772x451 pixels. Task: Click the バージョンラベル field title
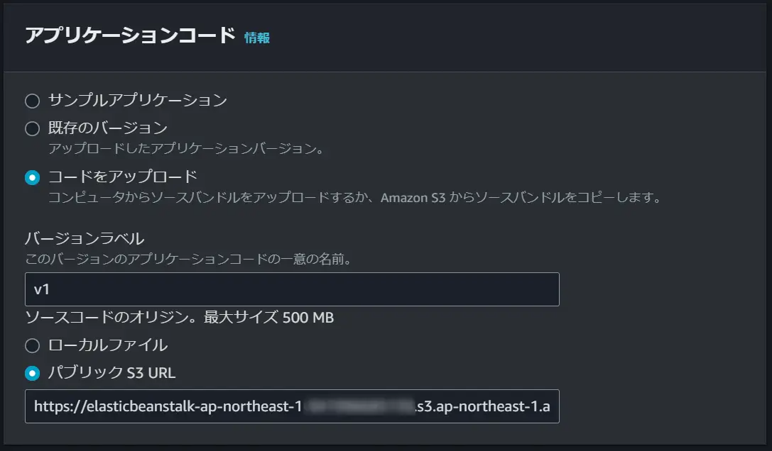[85, 238]
